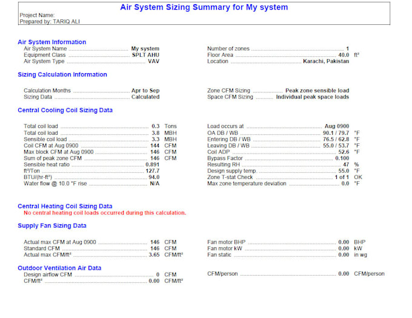This screenshot has width=412, height=318.
Task: Select the 'Sum of peak zone CFM' label
Action: point(53,158)
